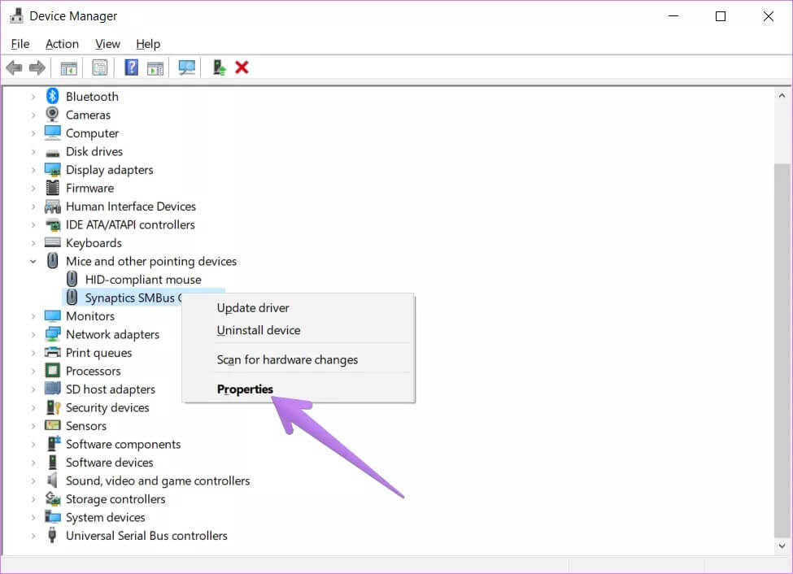Viewport: 793px width, 574px height.
Task: Select the Sensors label
Action: pos(86,426)
